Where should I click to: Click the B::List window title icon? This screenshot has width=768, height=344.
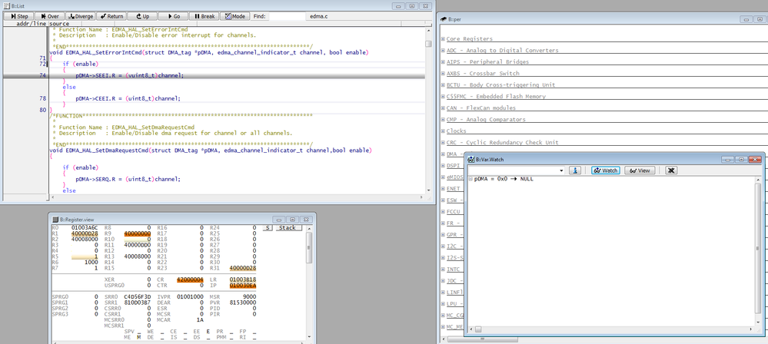pos(6,6)
